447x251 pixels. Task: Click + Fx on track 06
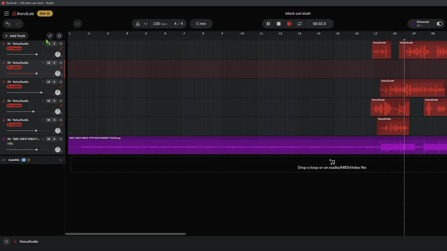click(10, 144)
